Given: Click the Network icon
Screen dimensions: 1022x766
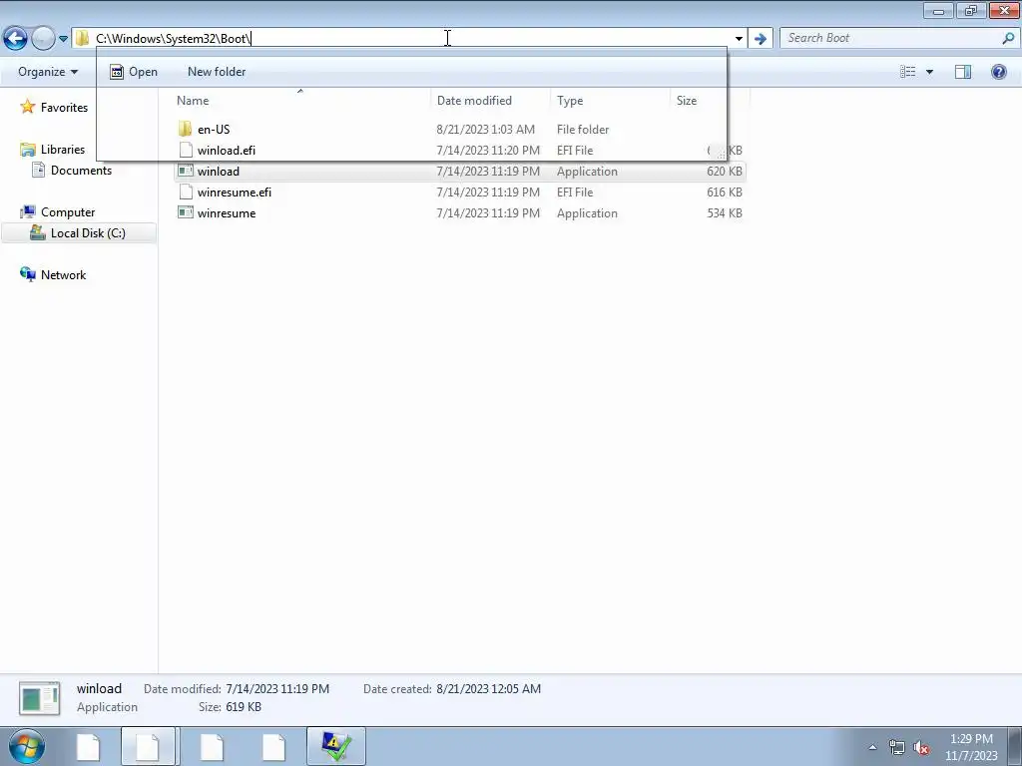Looking at the screenshot, I should pos(27,275).
